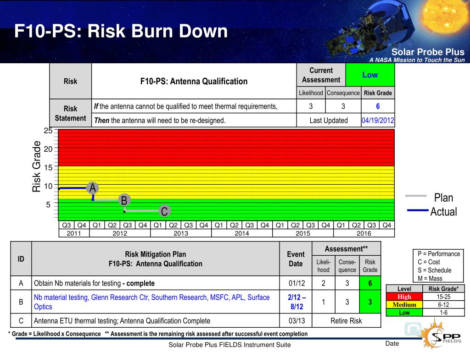Click the 2012 year label on the timeline
Viewport: 470px width, 352px height.
[120, 233]
